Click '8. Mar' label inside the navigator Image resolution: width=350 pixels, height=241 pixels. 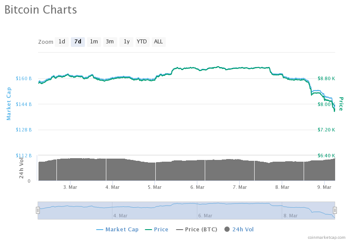click(290, 216)
